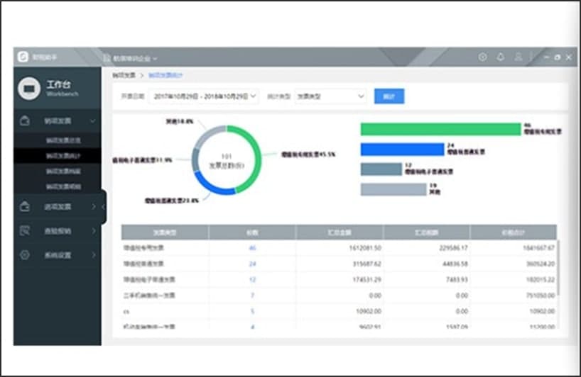Viewport: 581px width, 377px height.
Task: Open the count link 7 in the table
Action: coord(252,296)
